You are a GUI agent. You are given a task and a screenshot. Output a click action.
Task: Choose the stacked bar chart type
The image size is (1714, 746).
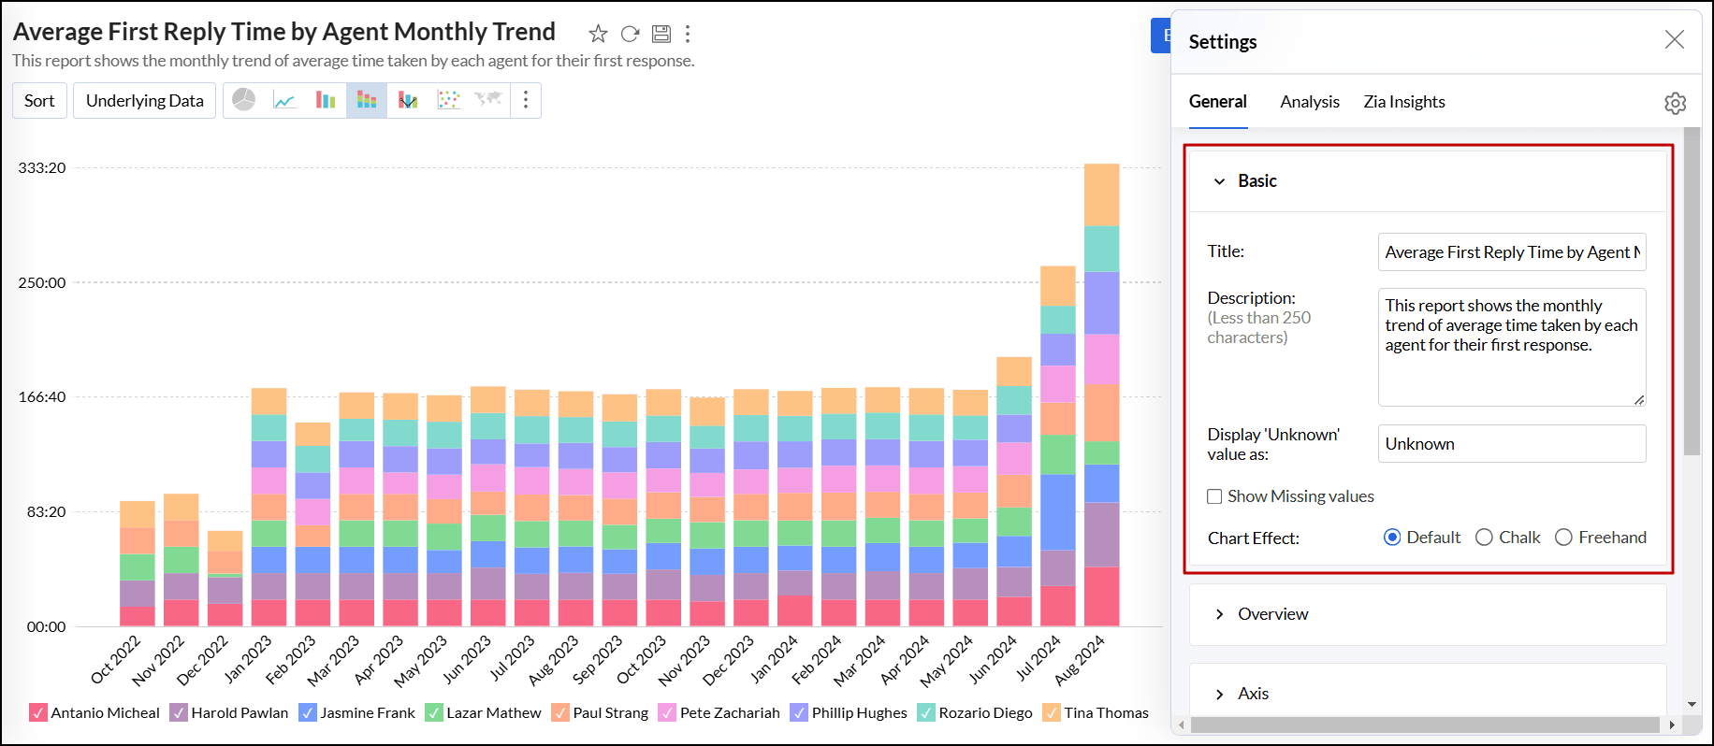[x=367, y=100]
